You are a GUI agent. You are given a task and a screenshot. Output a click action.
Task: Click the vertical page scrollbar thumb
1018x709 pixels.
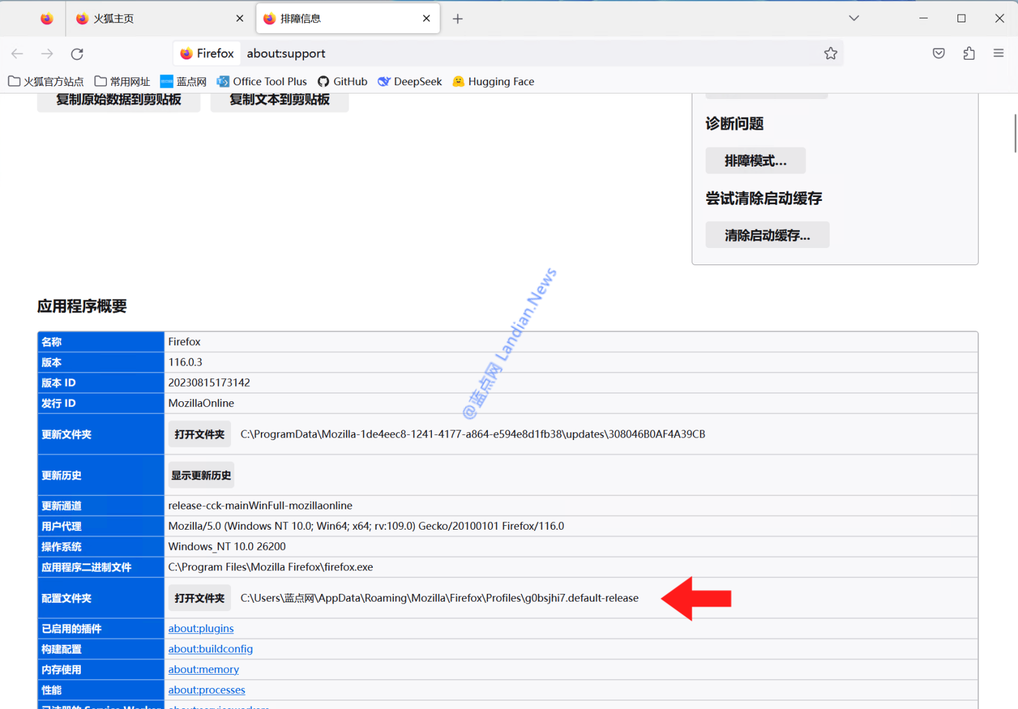coord(1015,134)
